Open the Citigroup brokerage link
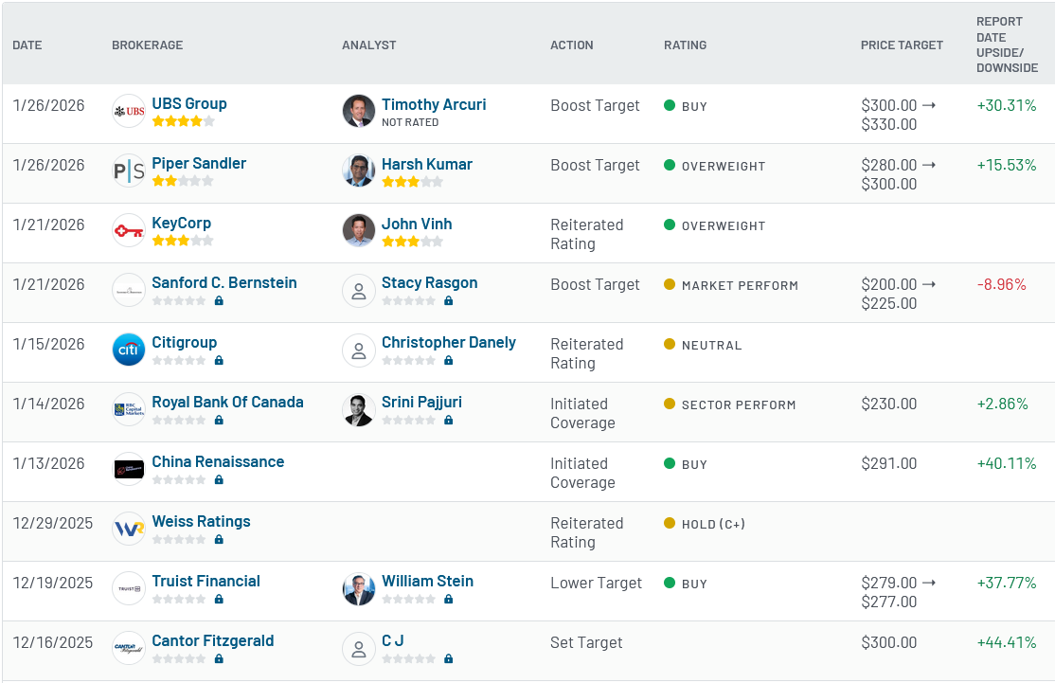Viewport: 1055px width, 683px height. 185,343
